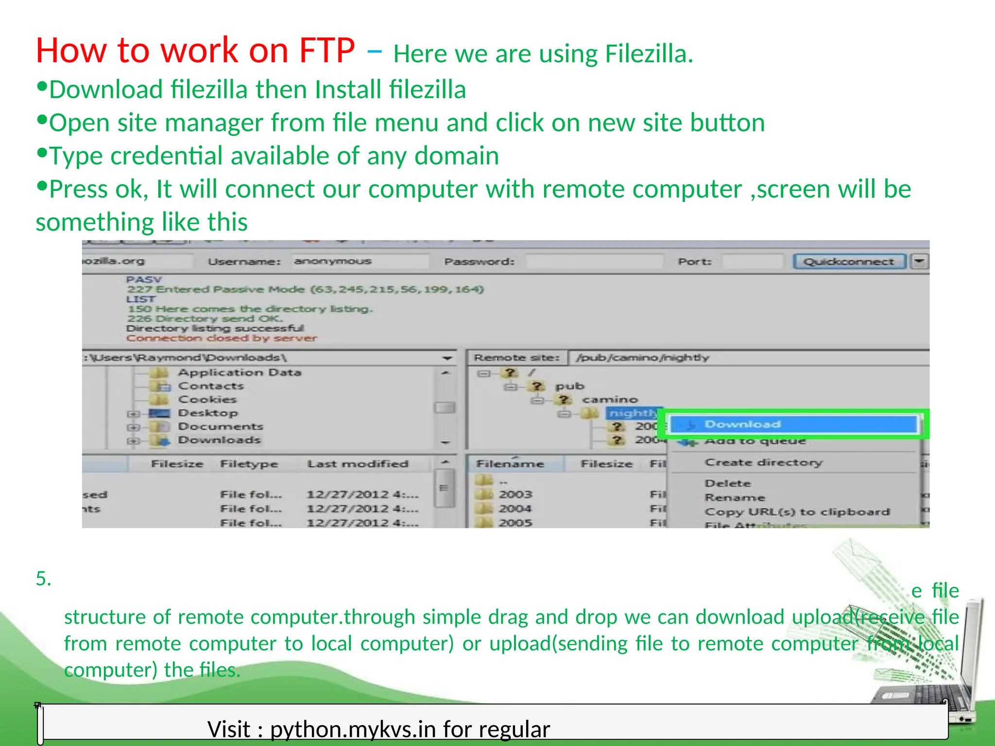
Task: Click the Cookies folder icon
Action: pos(159,400)
